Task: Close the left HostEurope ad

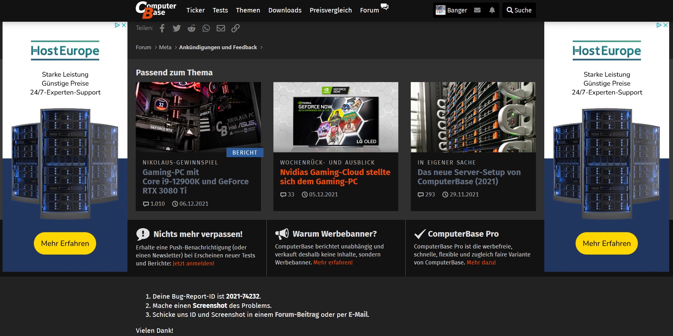Action: tap(124, 25)
